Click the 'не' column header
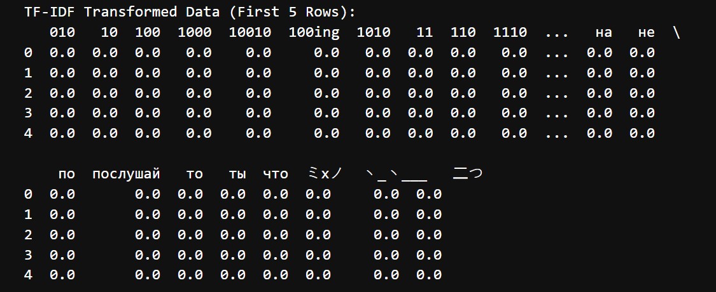 [x=646, y=33]
